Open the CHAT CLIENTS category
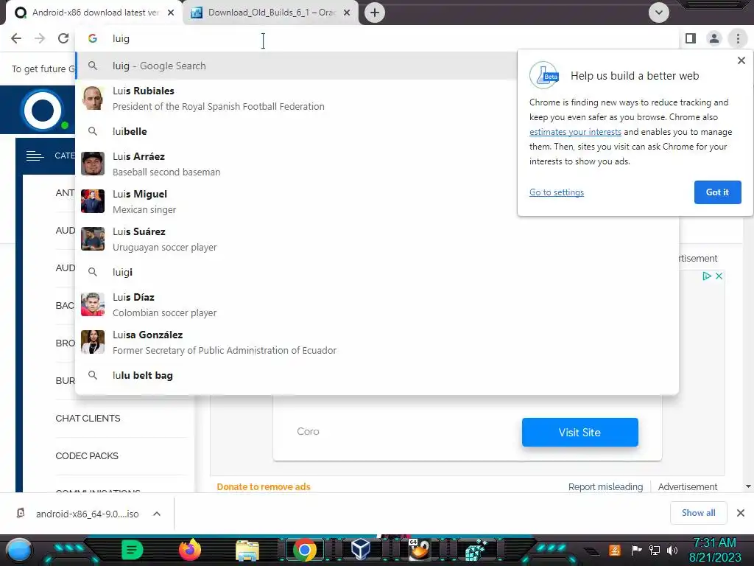 (x=88, y=419)
